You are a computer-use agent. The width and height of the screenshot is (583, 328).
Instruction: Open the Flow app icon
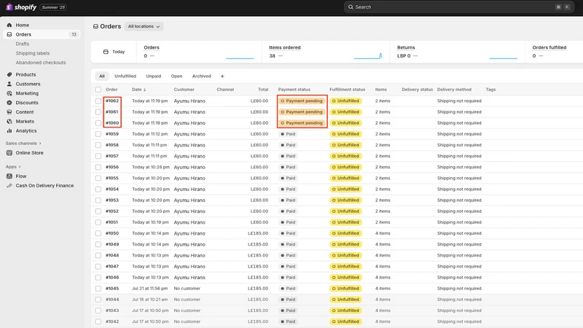(x=9, y=176)
